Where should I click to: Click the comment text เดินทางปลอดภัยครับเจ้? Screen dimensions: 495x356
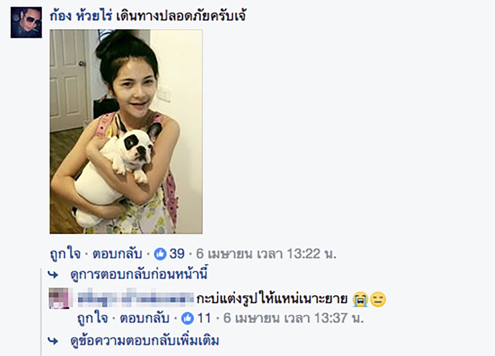pyautogui.click(x=181, y=16)
